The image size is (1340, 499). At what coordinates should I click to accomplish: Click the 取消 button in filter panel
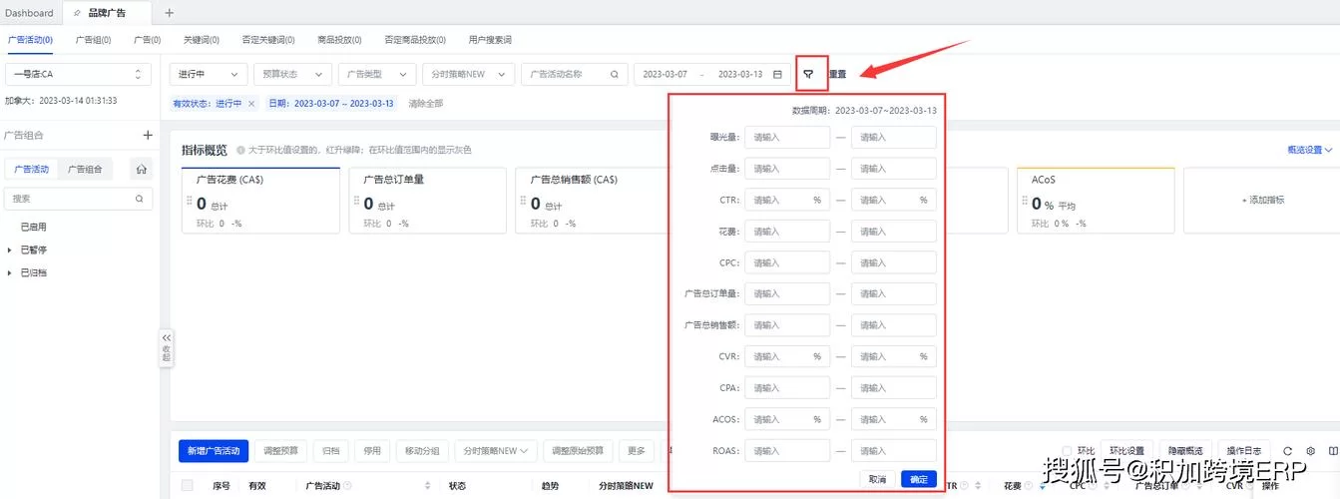pos(877,479)
